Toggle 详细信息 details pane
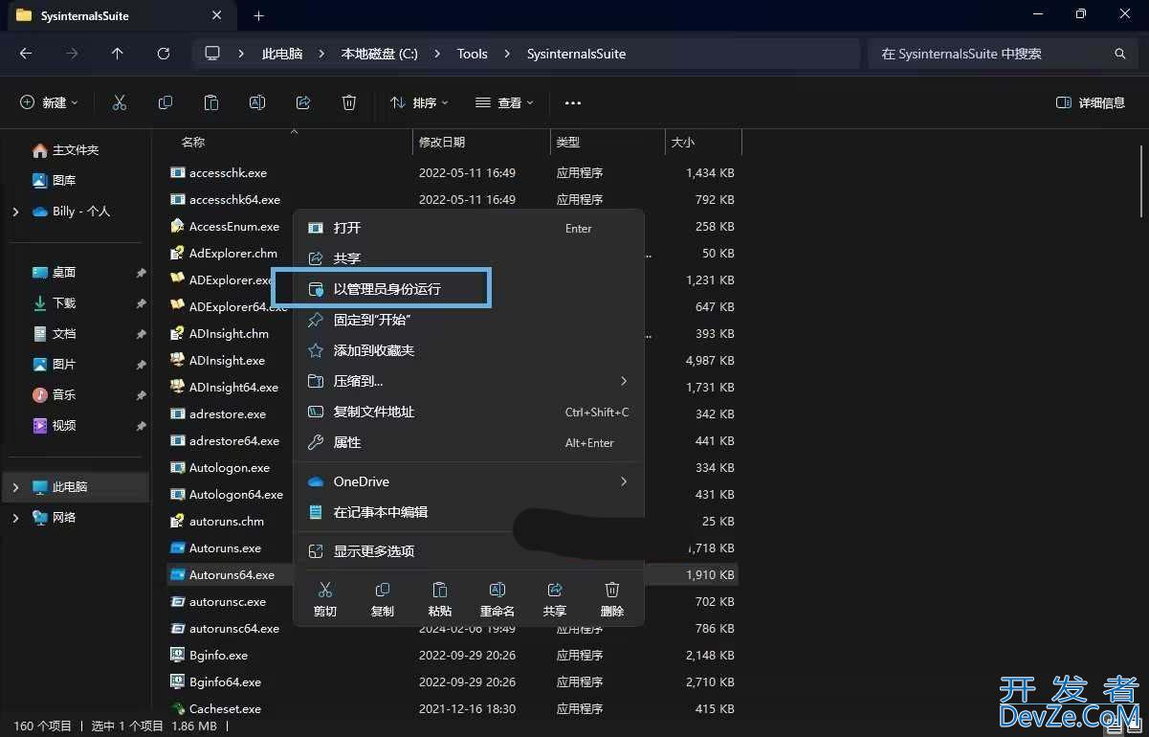1149x737 pixels. 1091,102
